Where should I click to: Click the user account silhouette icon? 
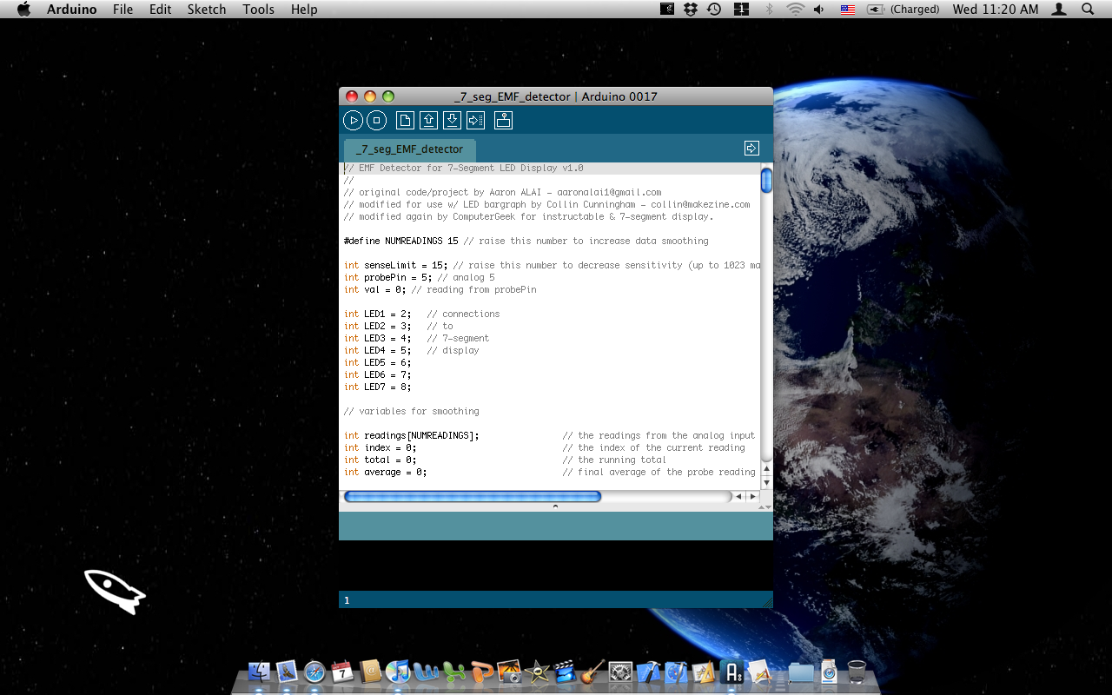pos(1059,10)
